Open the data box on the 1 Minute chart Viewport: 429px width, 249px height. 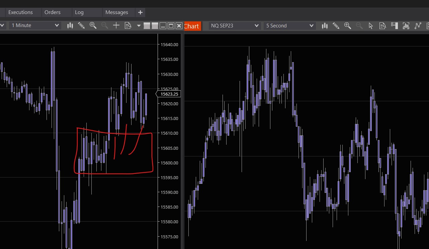(128, 25)
